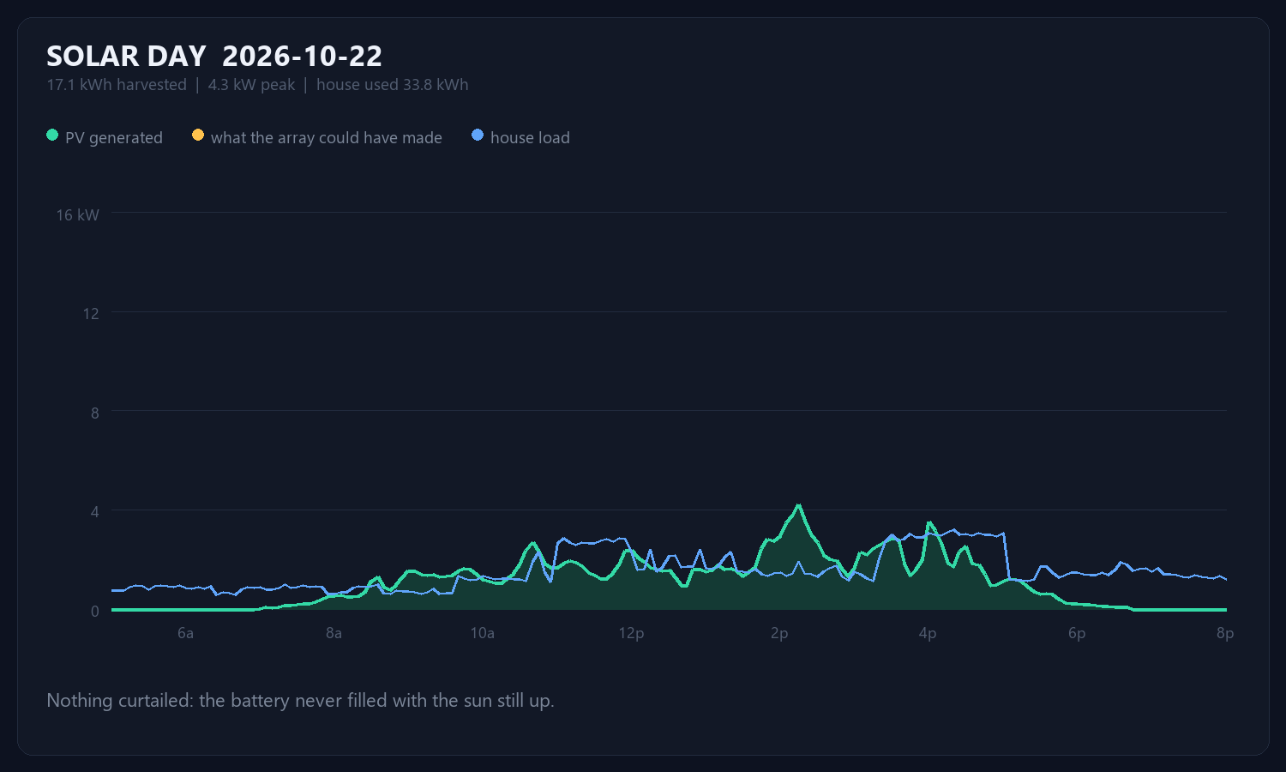
Task: Click the 4 y-axis label
Action: [95, 512]
